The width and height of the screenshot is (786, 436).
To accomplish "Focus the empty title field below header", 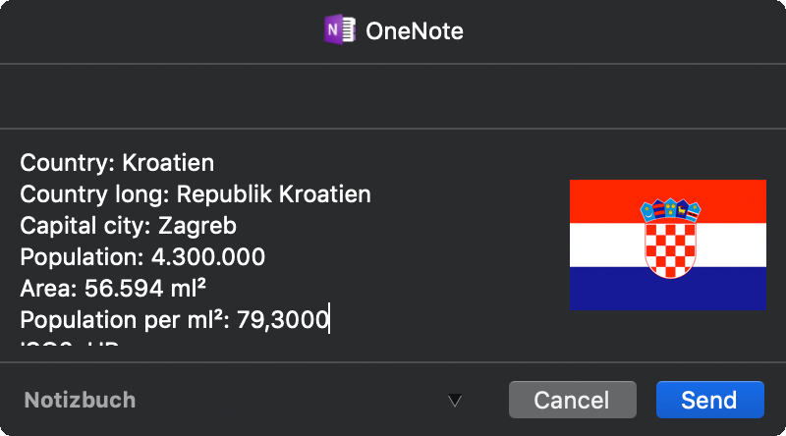I will [x=393, y=96].
